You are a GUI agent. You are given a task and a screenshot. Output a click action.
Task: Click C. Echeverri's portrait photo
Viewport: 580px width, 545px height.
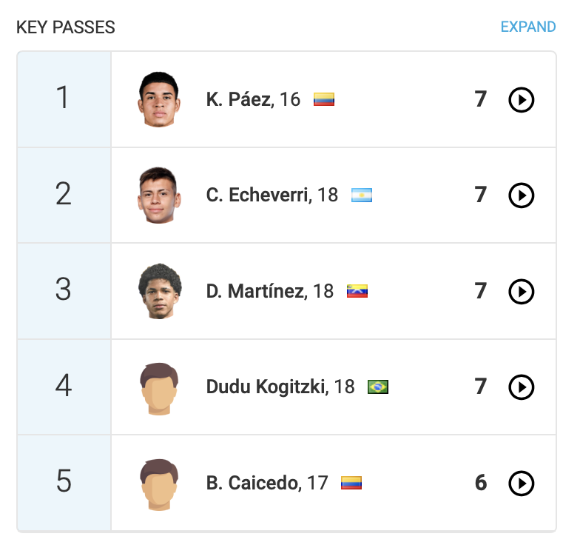tap(159, 195)
